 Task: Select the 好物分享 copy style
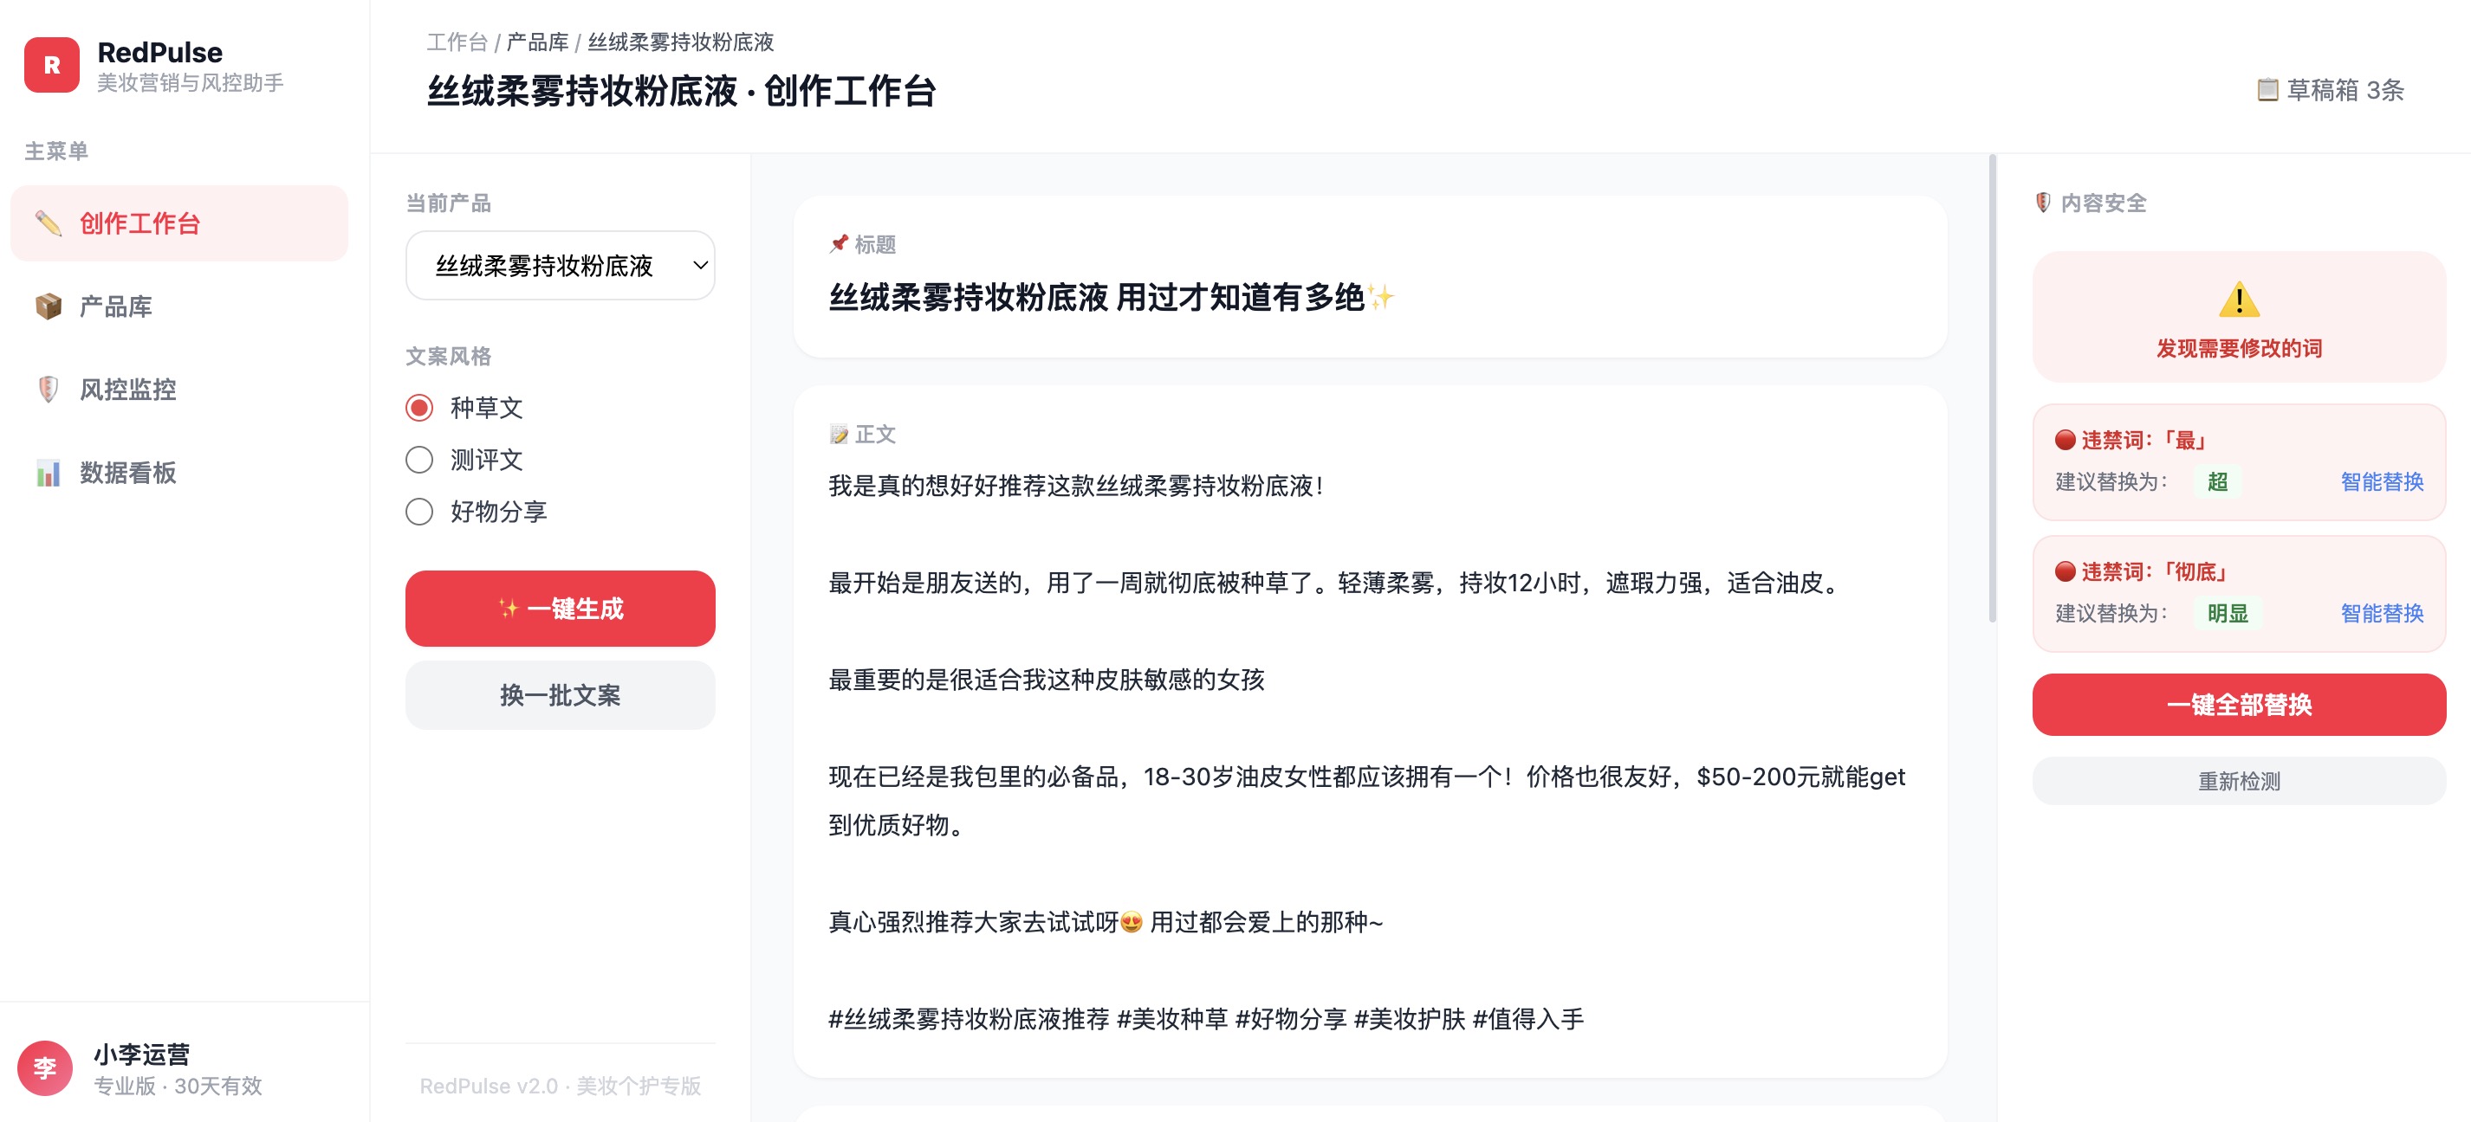pos(419,511)
